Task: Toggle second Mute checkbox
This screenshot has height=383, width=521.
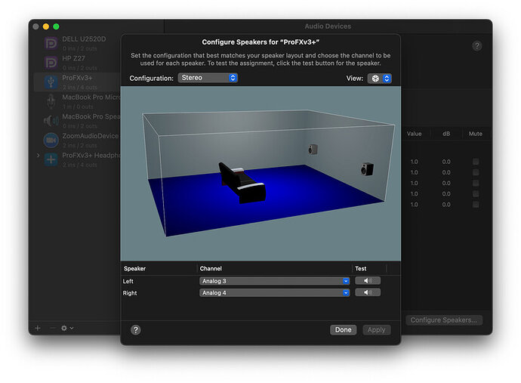Action: (x=476, y=172)
